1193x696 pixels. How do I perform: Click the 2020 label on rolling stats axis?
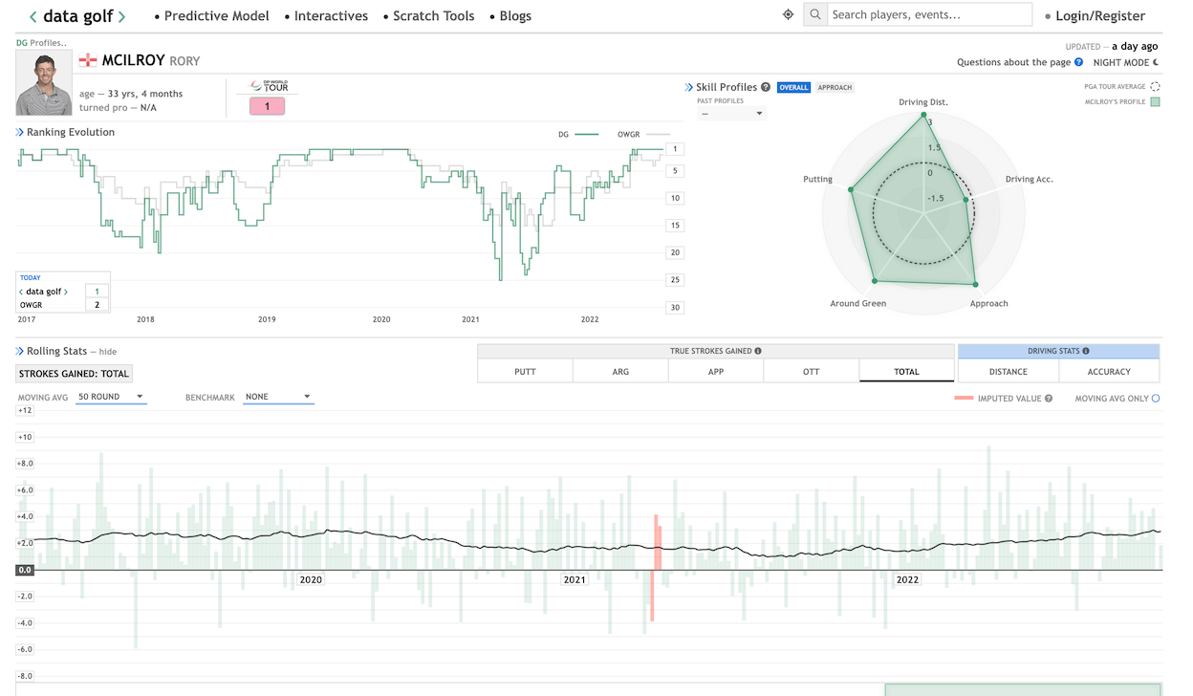(311, 579)
